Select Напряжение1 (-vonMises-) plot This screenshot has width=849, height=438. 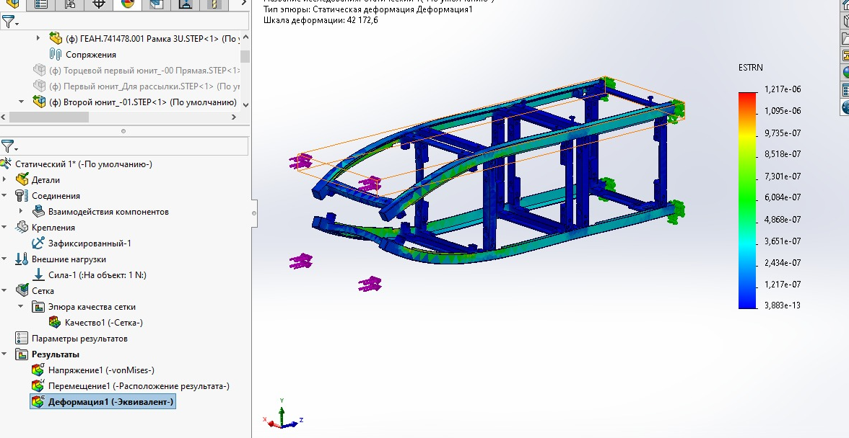coord(101,370)
